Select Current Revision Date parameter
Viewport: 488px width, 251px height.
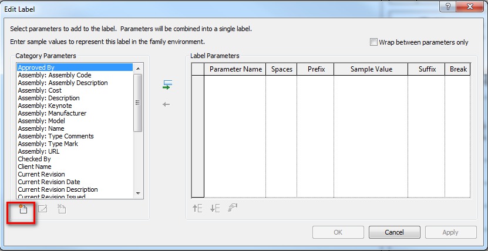75,182
